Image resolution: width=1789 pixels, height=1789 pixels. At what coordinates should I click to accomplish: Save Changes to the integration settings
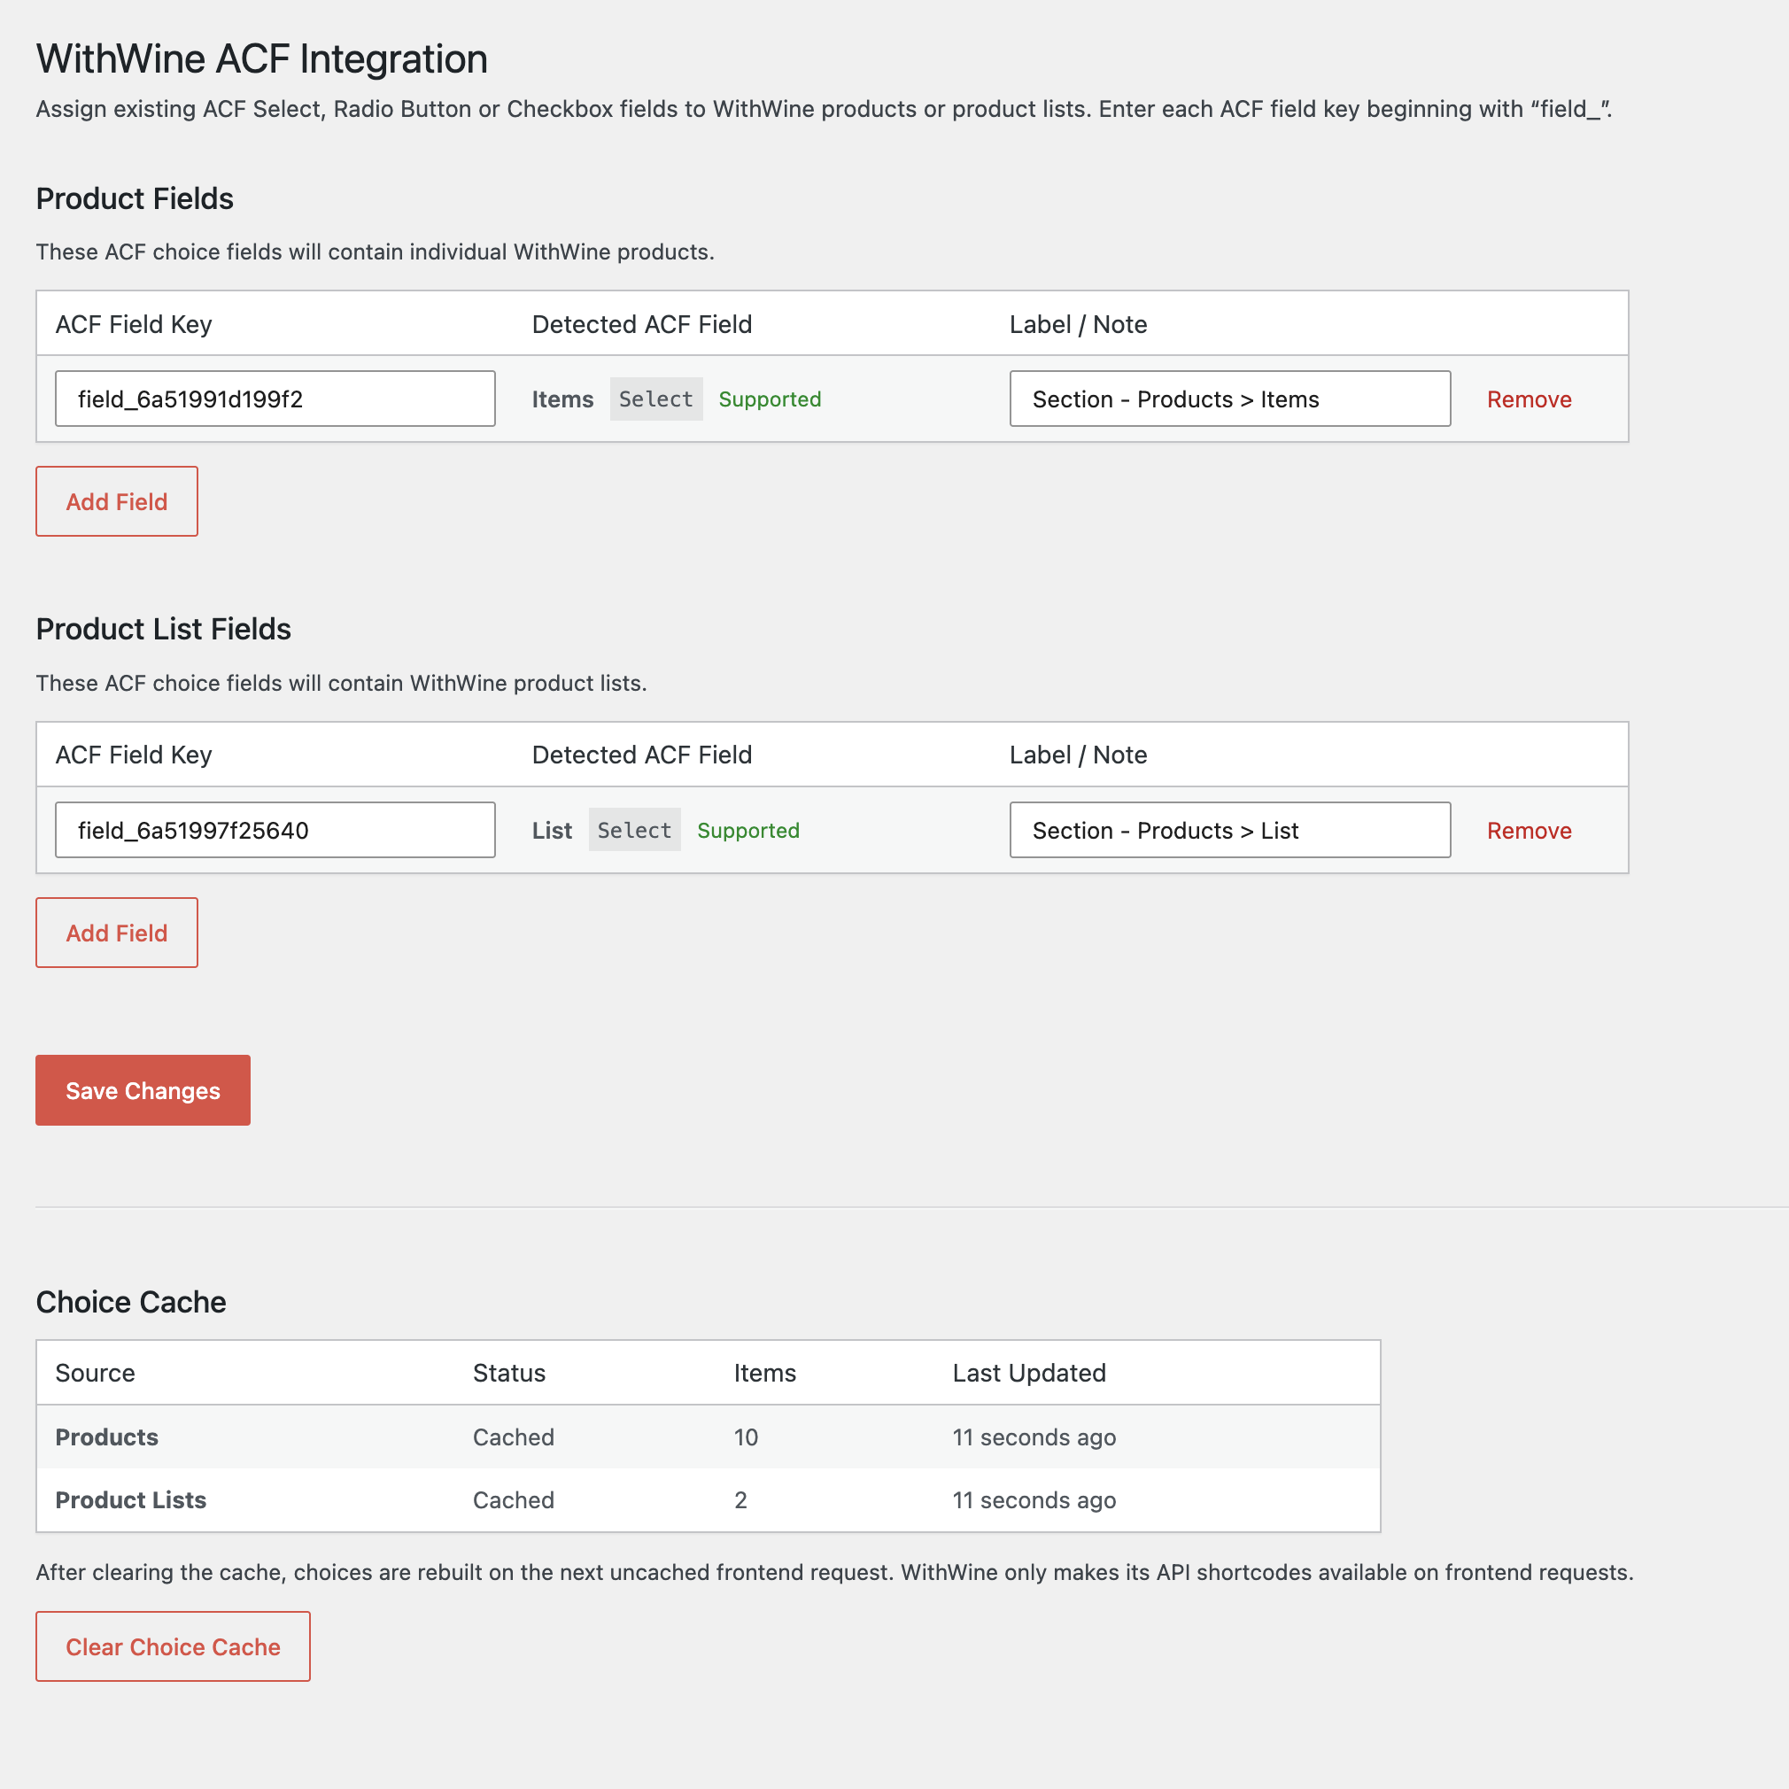point(143,1090)
